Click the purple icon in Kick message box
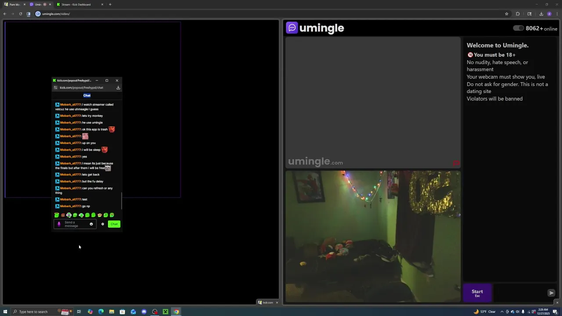The width and height of the screenshot is (562, 316). click(x=59, y=224)
